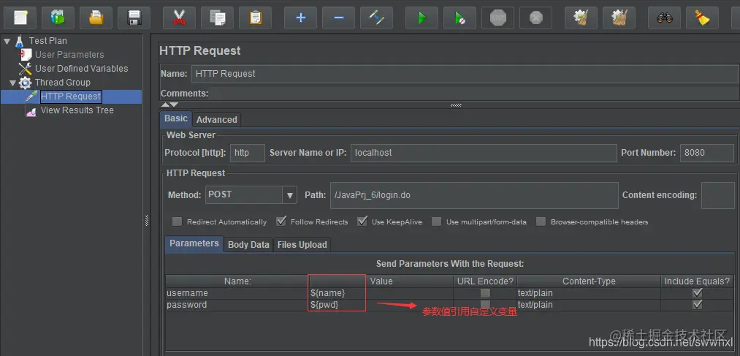Switch to the Advanced tab
The width and height of the screenshot is (740, 356).
[x=217, y=119]
